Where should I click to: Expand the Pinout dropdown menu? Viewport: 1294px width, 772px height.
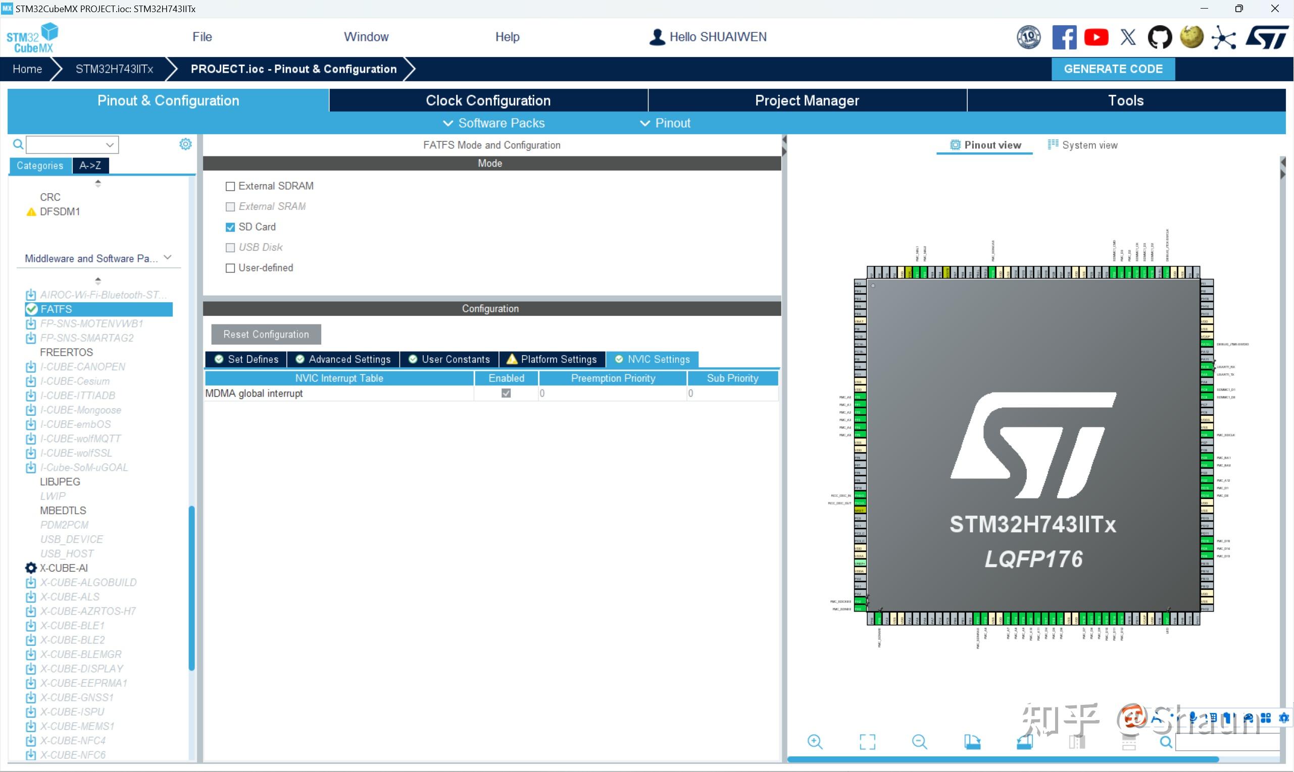point(665,123)
